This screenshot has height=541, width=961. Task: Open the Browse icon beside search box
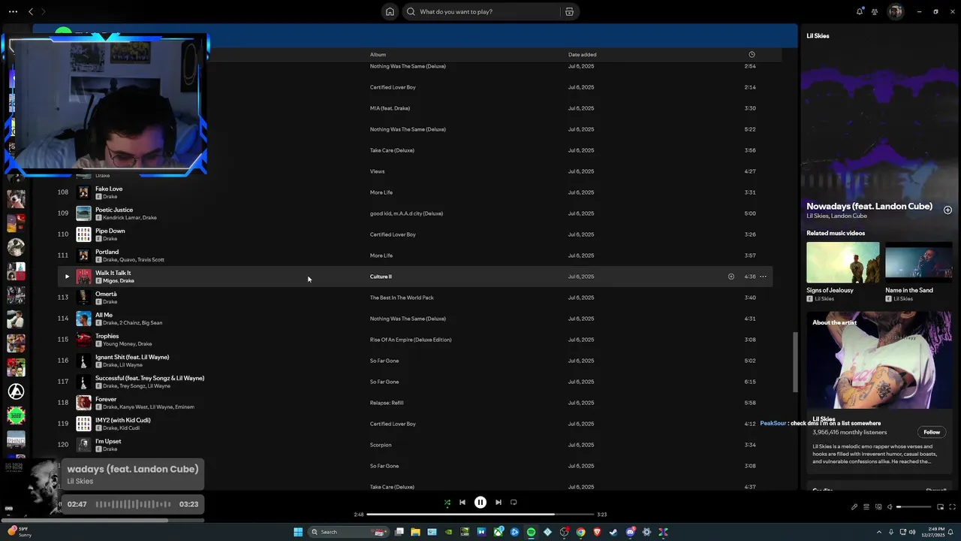point(569,11)
